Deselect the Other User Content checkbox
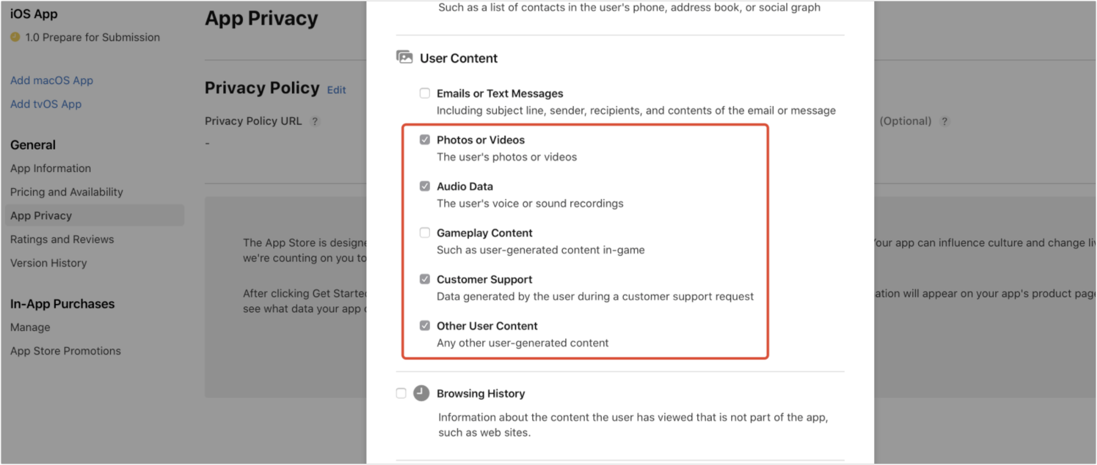Image resolution: width=1097 pixels, height=465 pixels. point(424,325)
